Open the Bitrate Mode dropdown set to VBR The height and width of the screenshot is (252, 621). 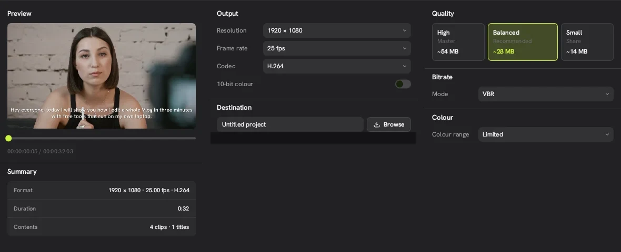point(546,94)
